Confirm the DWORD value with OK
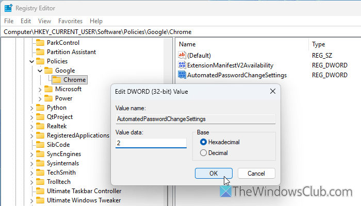This screenshot has width=361, height=206. 214,174
